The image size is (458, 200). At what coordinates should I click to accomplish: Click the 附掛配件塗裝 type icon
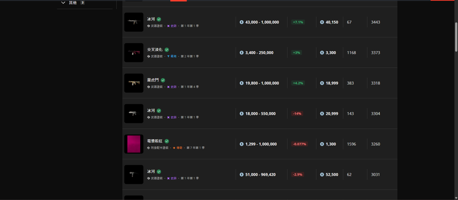148,148
